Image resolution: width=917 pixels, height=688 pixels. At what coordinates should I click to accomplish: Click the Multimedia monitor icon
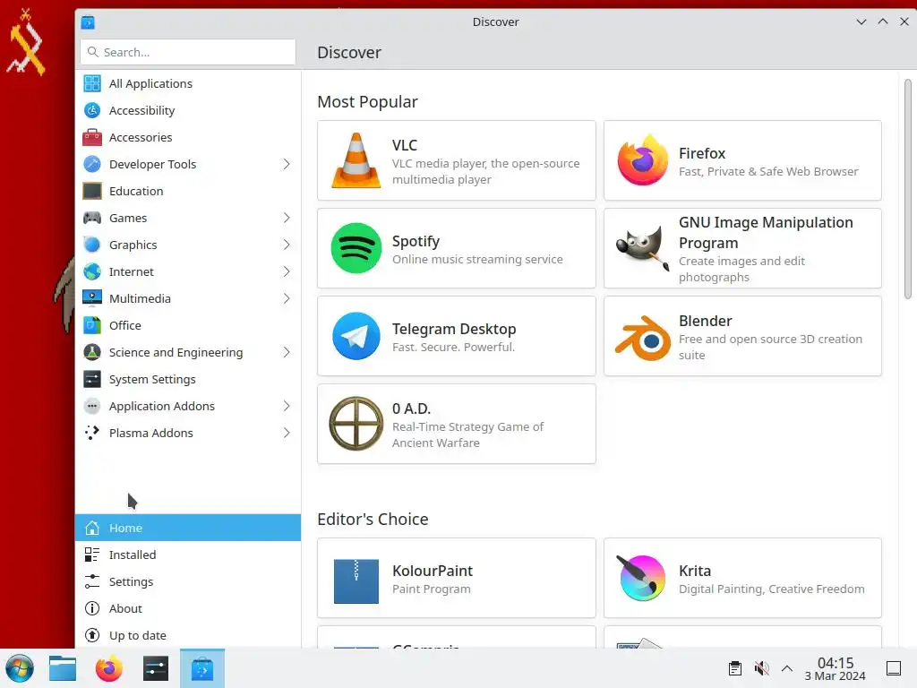click(92, 298)
